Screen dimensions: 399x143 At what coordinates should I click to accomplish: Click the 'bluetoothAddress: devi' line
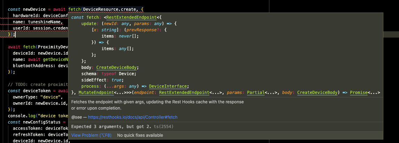(40, 66)
